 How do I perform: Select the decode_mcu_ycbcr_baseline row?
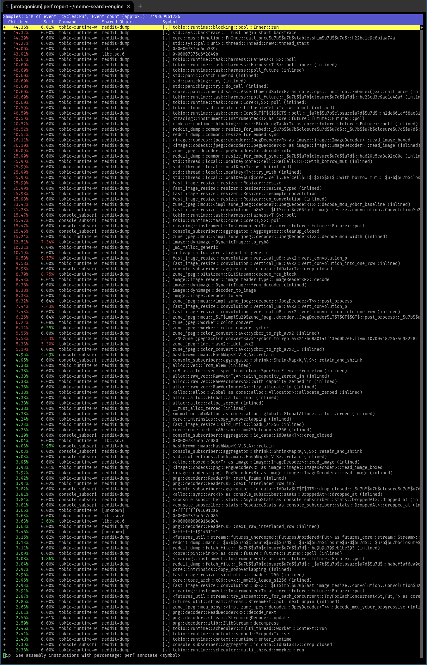click(212, 204)
